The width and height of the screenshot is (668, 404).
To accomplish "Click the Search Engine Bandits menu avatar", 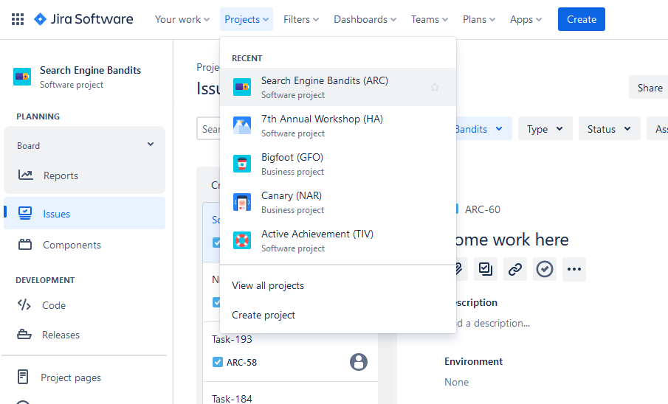I will click(242, 87).
